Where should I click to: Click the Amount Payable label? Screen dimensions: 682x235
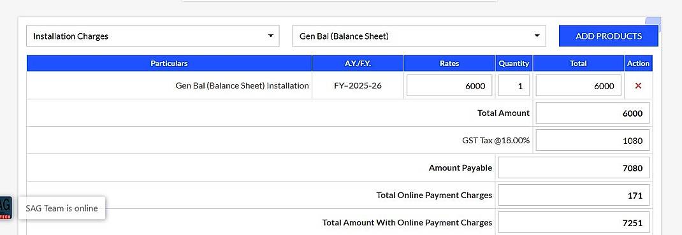(460, 167)
